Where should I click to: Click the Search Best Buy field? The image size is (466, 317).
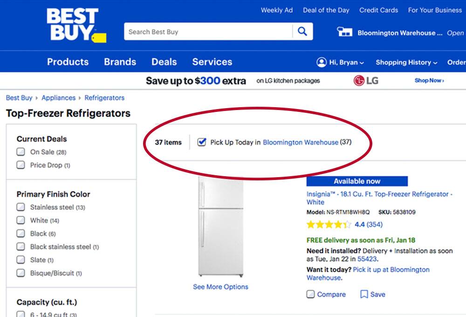tap(208, 32)
